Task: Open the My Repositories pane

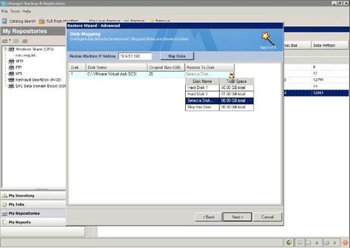Action: point(33,214)
